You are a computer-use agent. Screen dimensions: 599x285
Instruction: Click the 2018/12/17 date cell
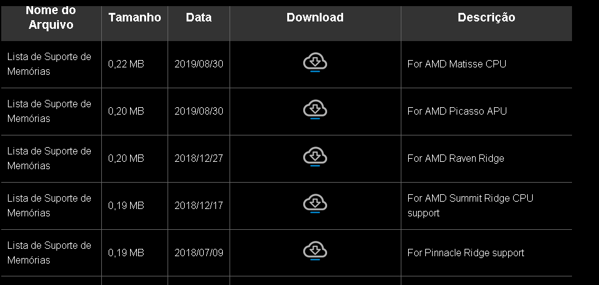click(x=199, y=206)
